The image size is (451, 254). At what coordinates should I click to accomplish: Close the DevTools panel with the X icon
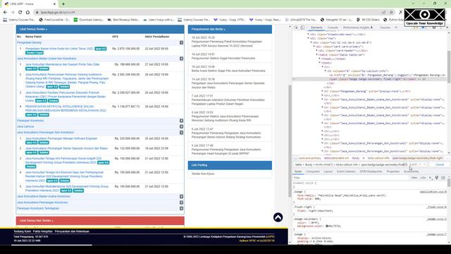click(447, 28)
